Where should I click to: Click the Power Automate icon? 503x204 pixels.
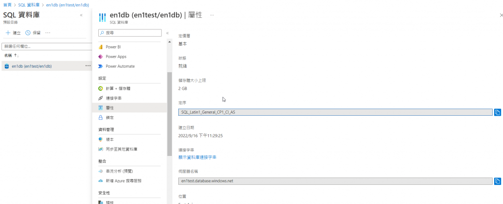coord(100,66)
